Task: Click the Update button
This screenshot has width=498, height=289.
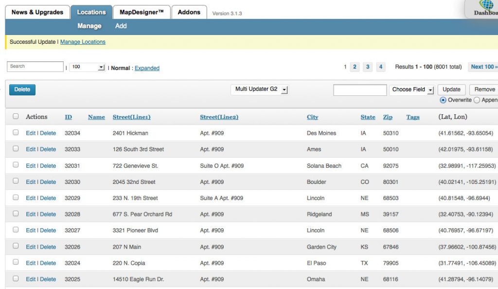Action: (x=451, y=90)
